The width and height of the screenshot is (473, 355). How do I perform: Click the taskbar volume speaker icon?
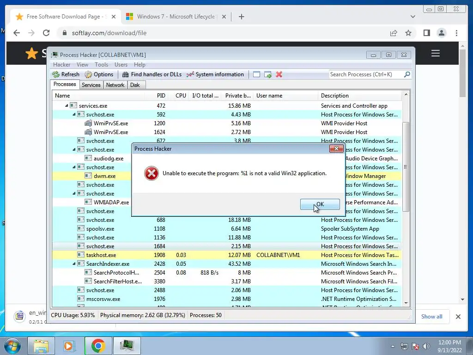426,346
